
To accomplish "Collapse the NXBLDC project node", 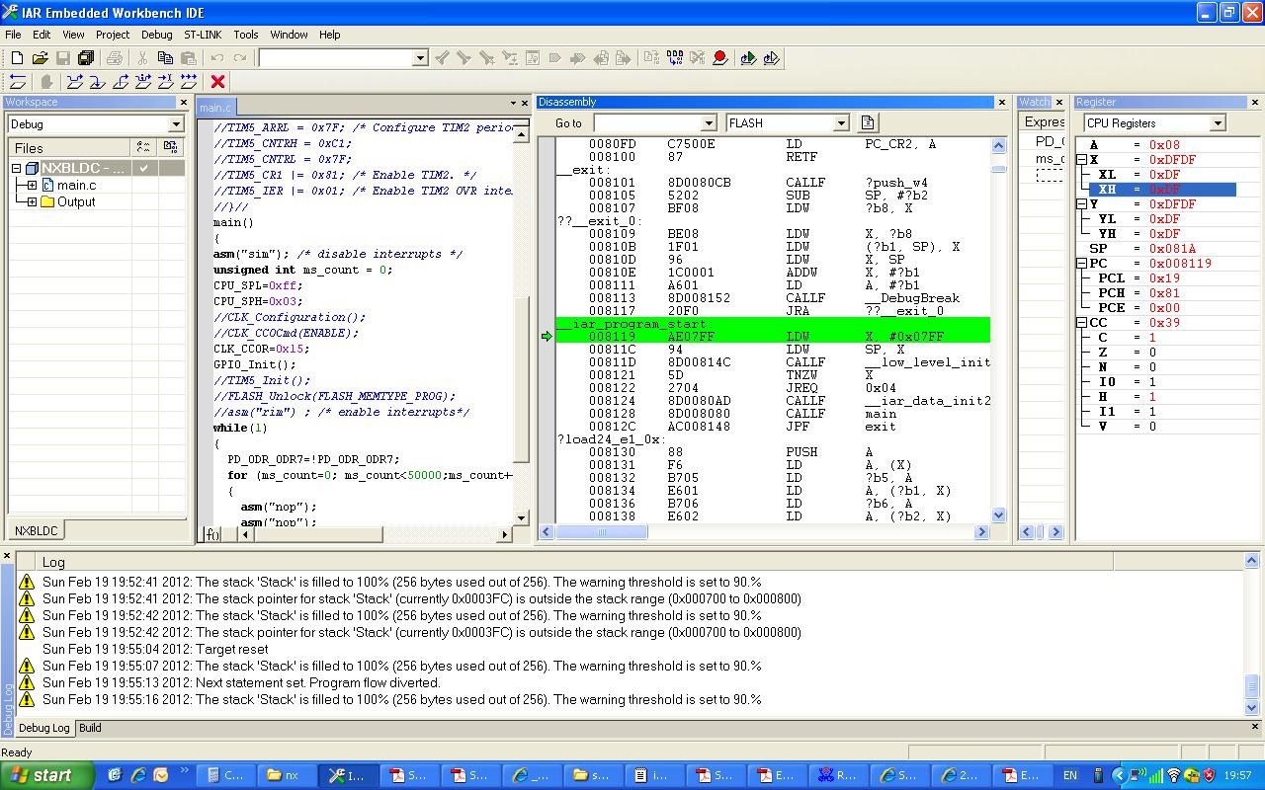I will 17,169.
